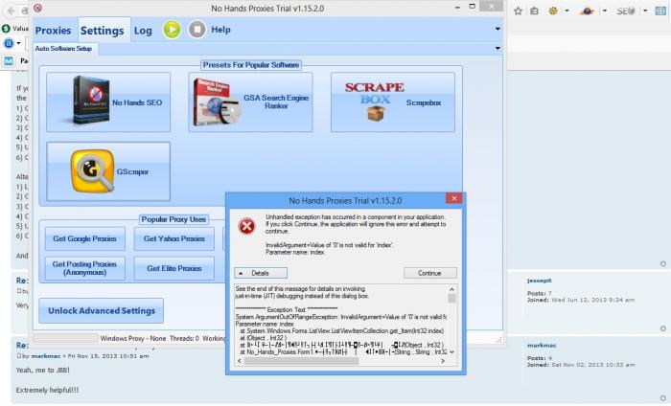Choose the Scrapebox preset
Screen dimensions: 671x406
[x=392, y=101]
